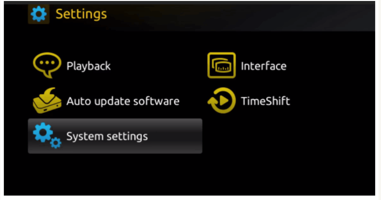The width and height of the screenshot is (381, 200).
Task: Activate the highlighted System settings tile
Action: tap(115, 136)
